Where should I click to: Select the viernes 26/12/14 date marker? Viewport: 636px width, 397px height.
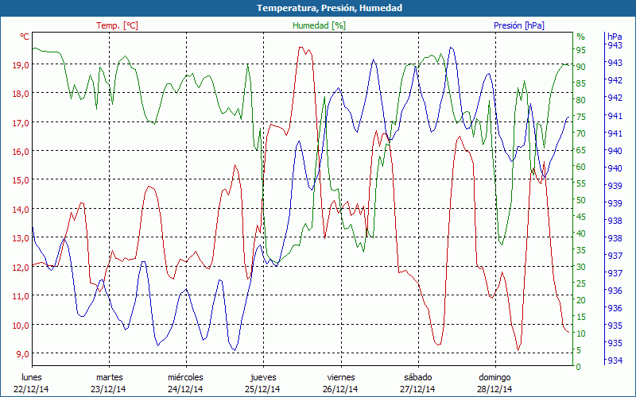[x=340, y=383]
